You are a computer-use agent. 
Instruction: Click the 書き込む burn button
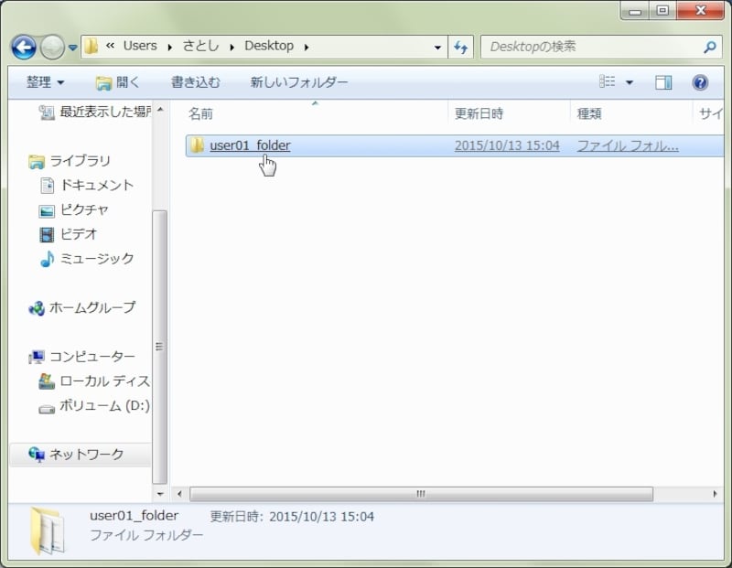coord(195,82)
